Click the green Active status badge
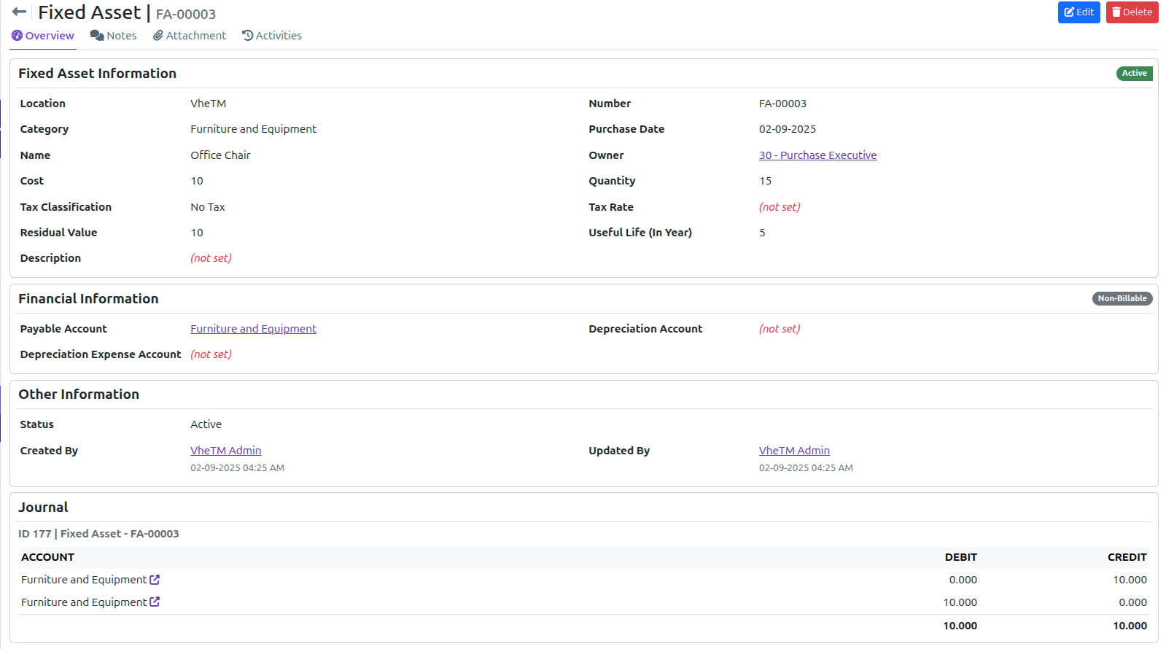 point(1134,73)
